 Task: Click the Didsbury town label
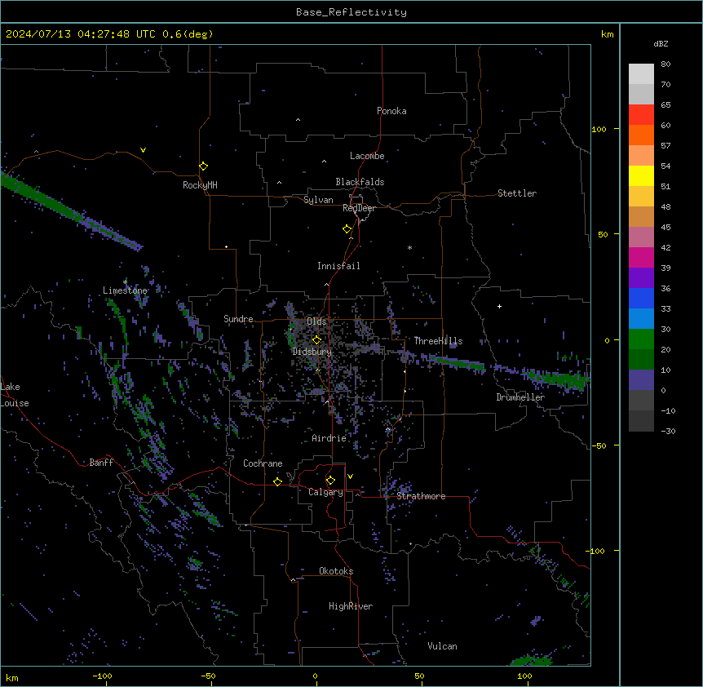tap(312, 352)
